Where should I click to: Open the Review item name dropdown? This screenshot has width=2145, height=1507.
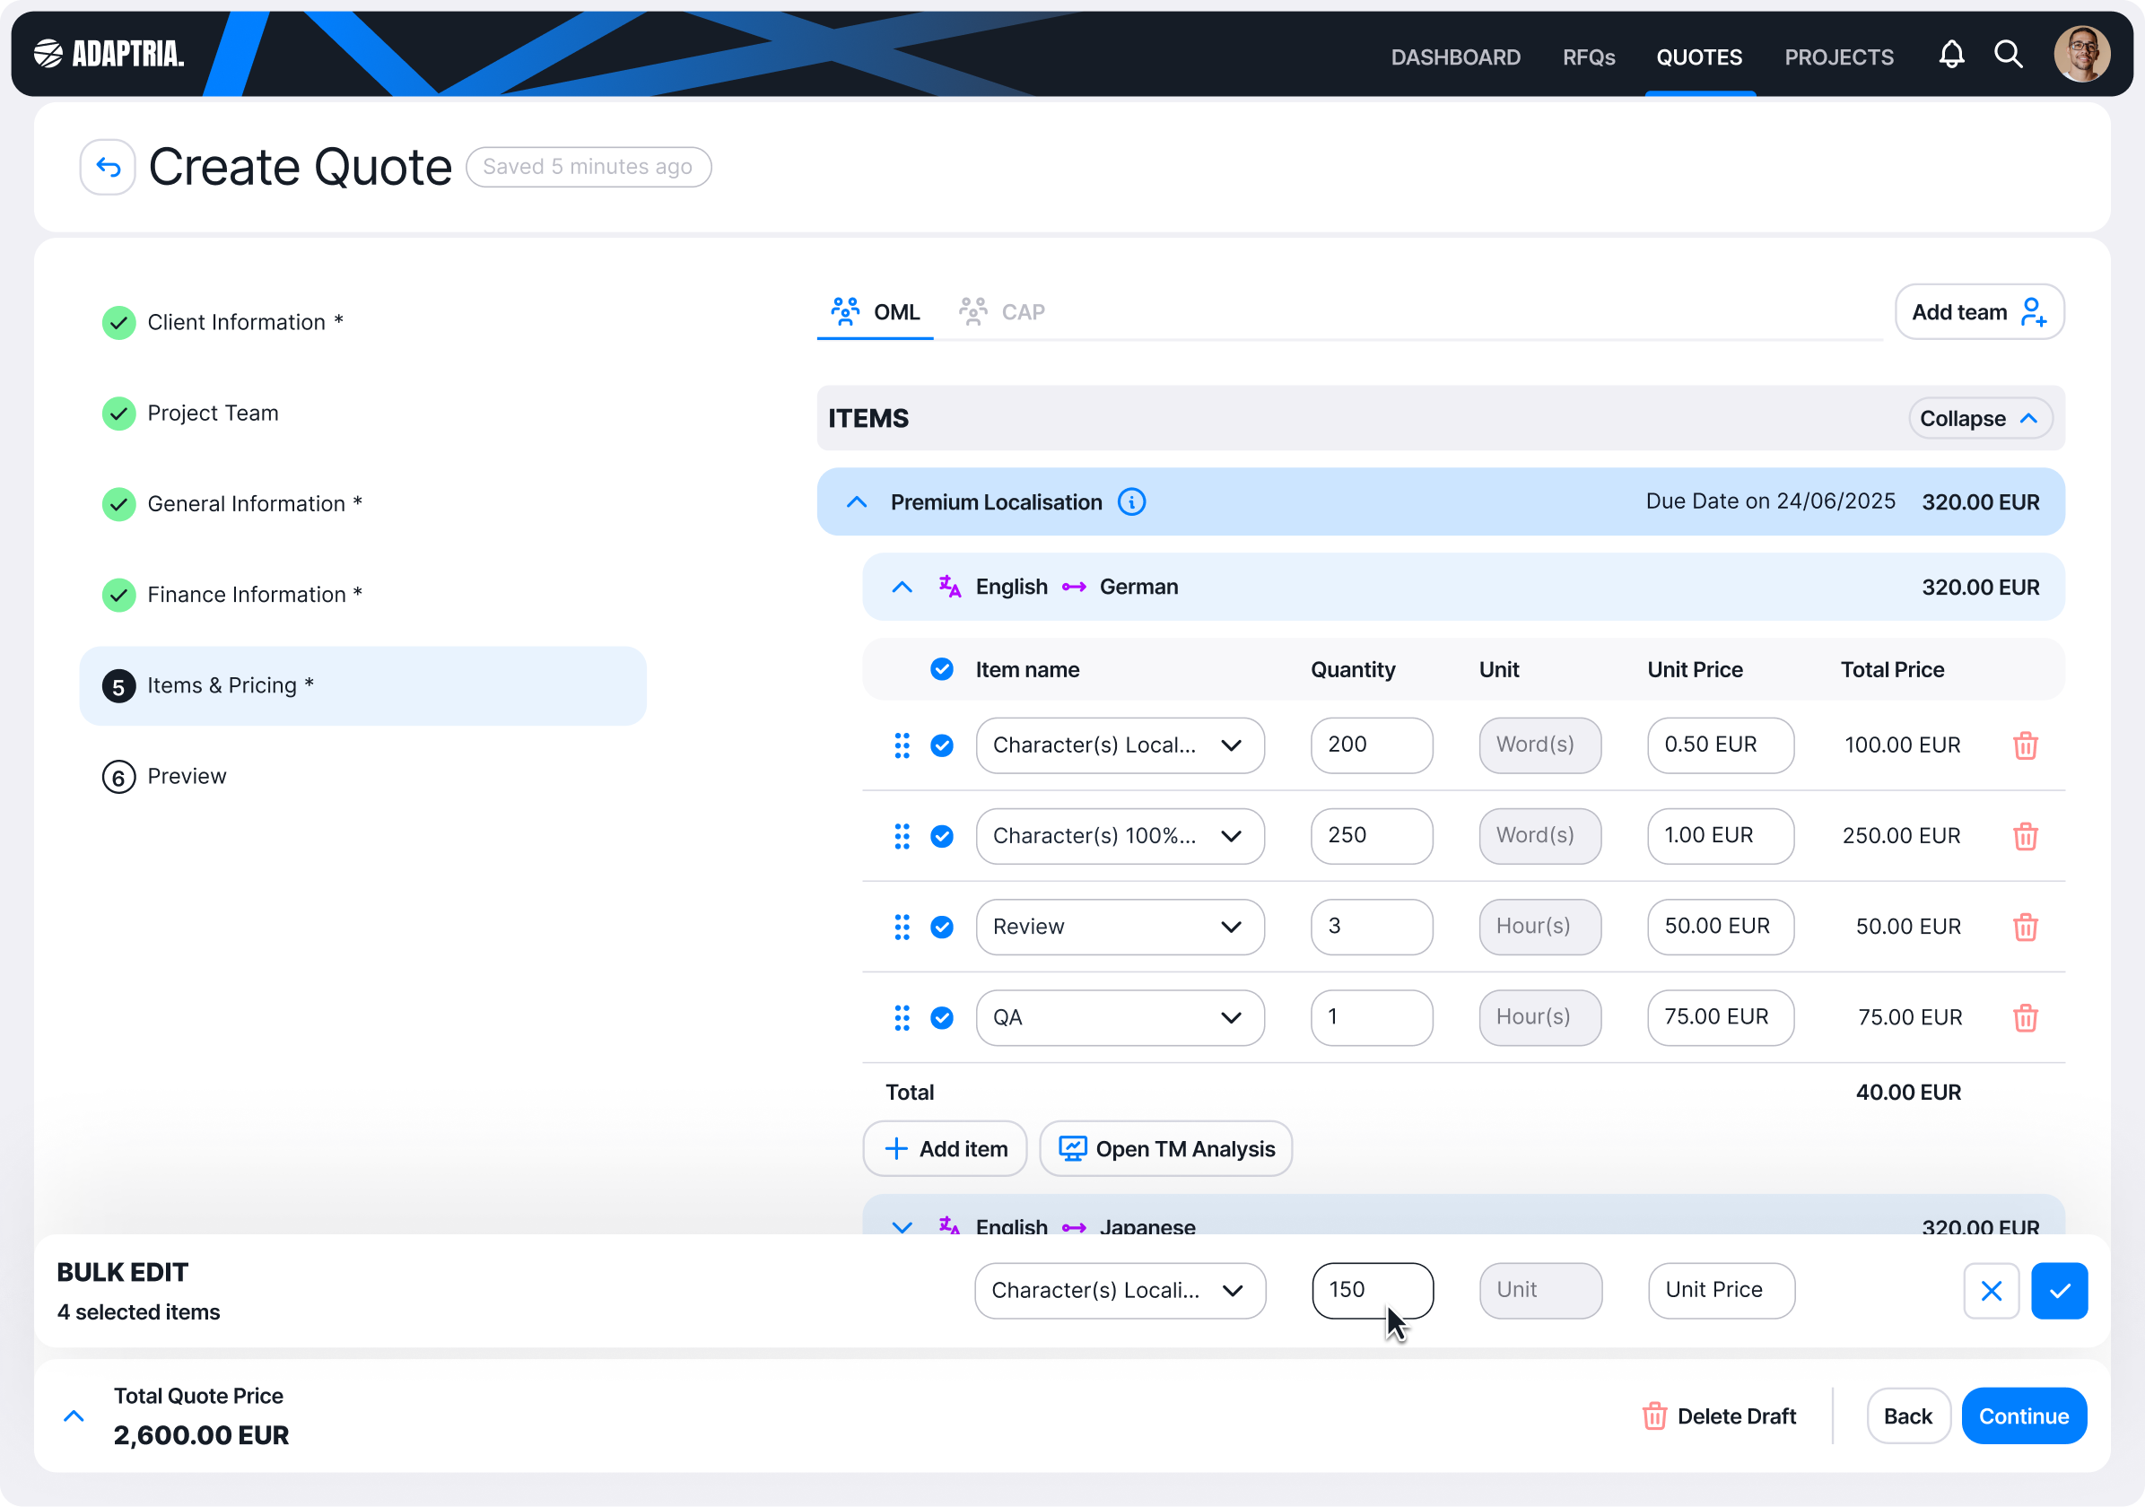click(1120, 927)
